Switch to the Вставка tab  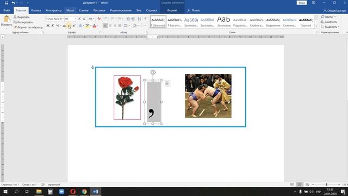pos(36,10)
